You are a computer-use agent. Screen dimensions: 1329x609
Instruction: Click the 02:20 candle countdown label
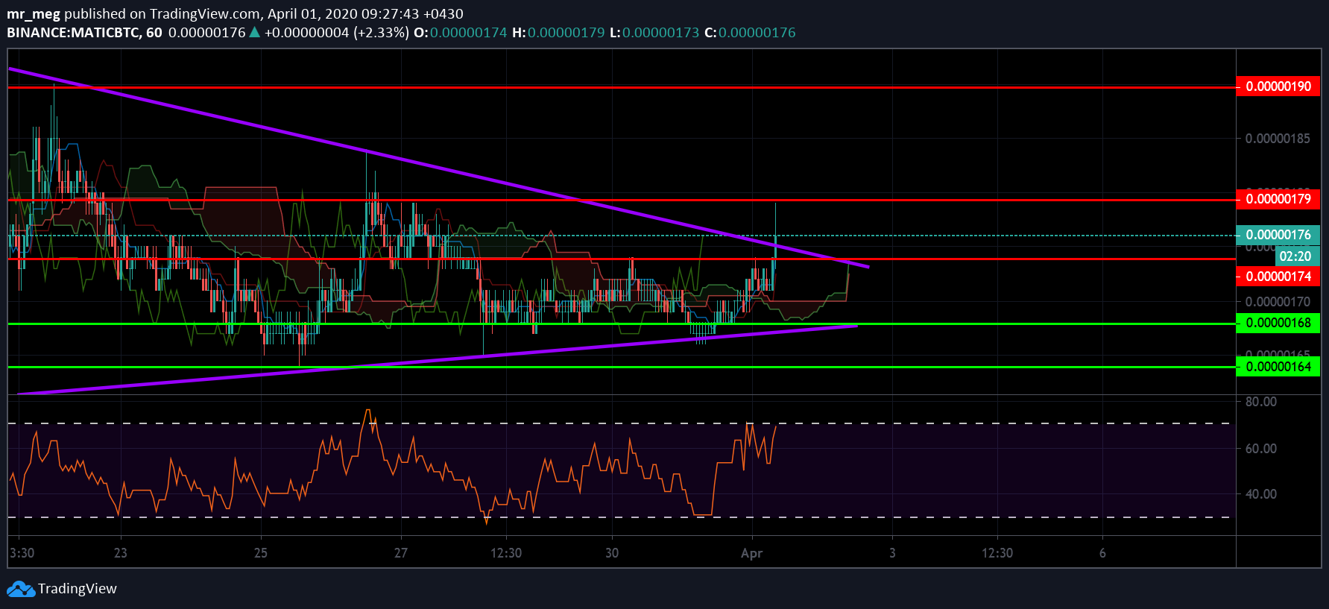[x=1295, y=256]
